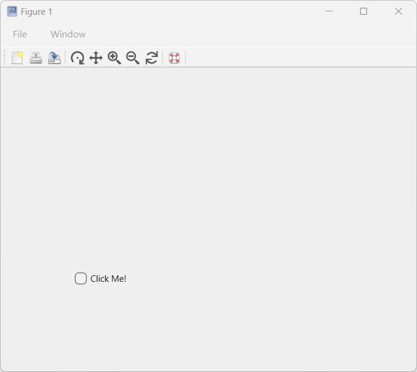Click the Figure 1 app icon in title bar
Image resolution: width=417 pixels, height=372 pixels.
(x=12, y=11)
